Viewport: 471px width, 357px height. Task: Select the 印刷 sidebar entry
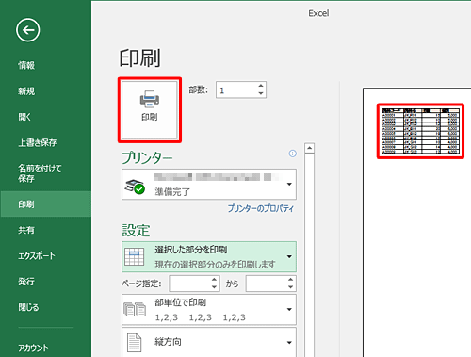click(46, 204)
